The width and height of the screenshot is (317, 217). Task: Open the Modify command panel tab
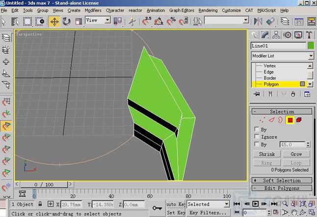[265, 35]
